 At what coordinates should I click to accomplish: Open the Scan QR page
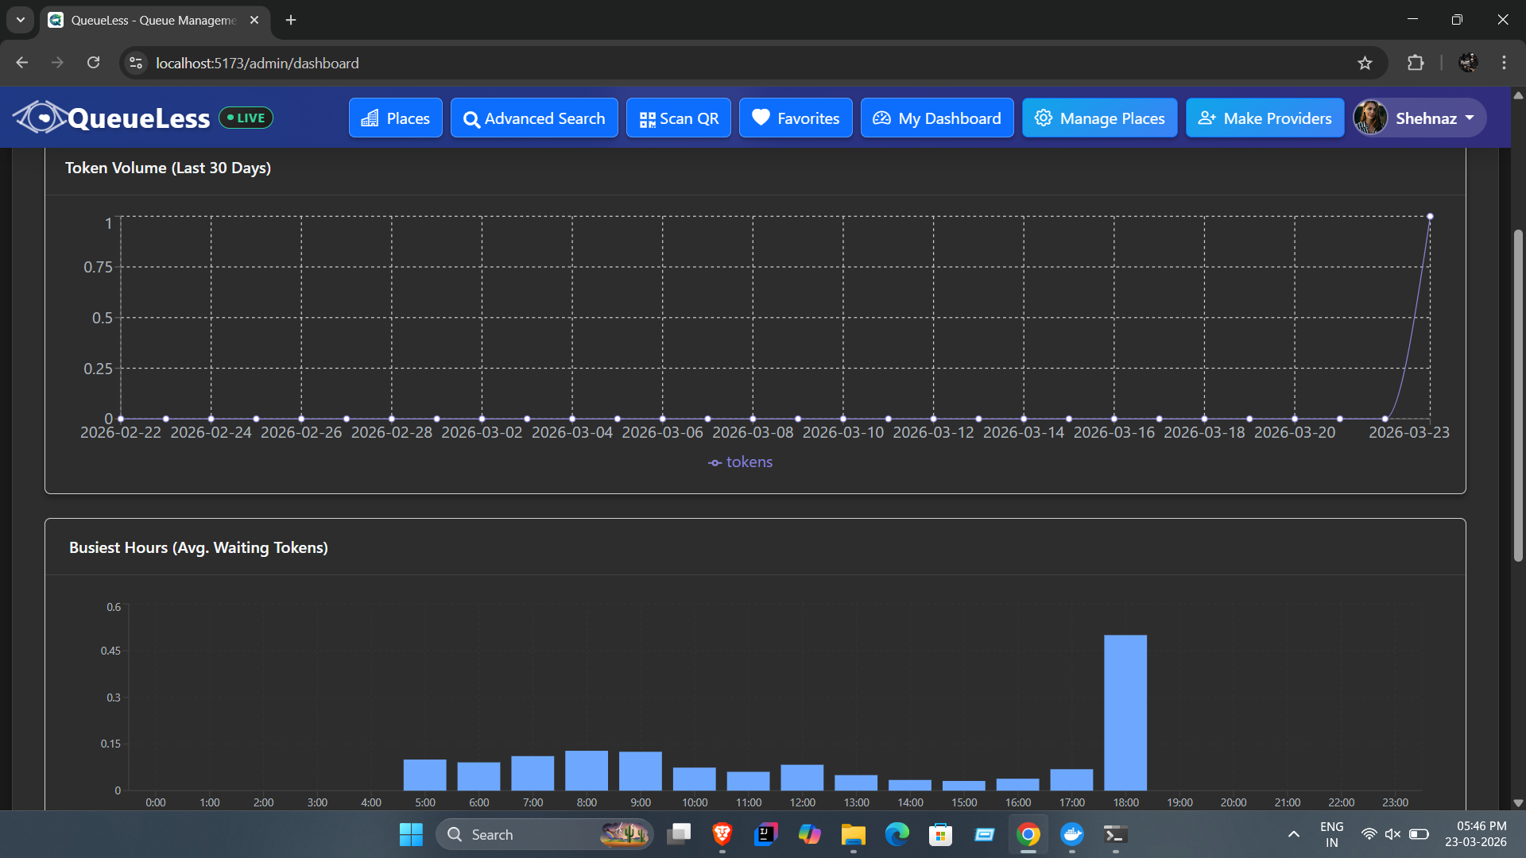679,118
